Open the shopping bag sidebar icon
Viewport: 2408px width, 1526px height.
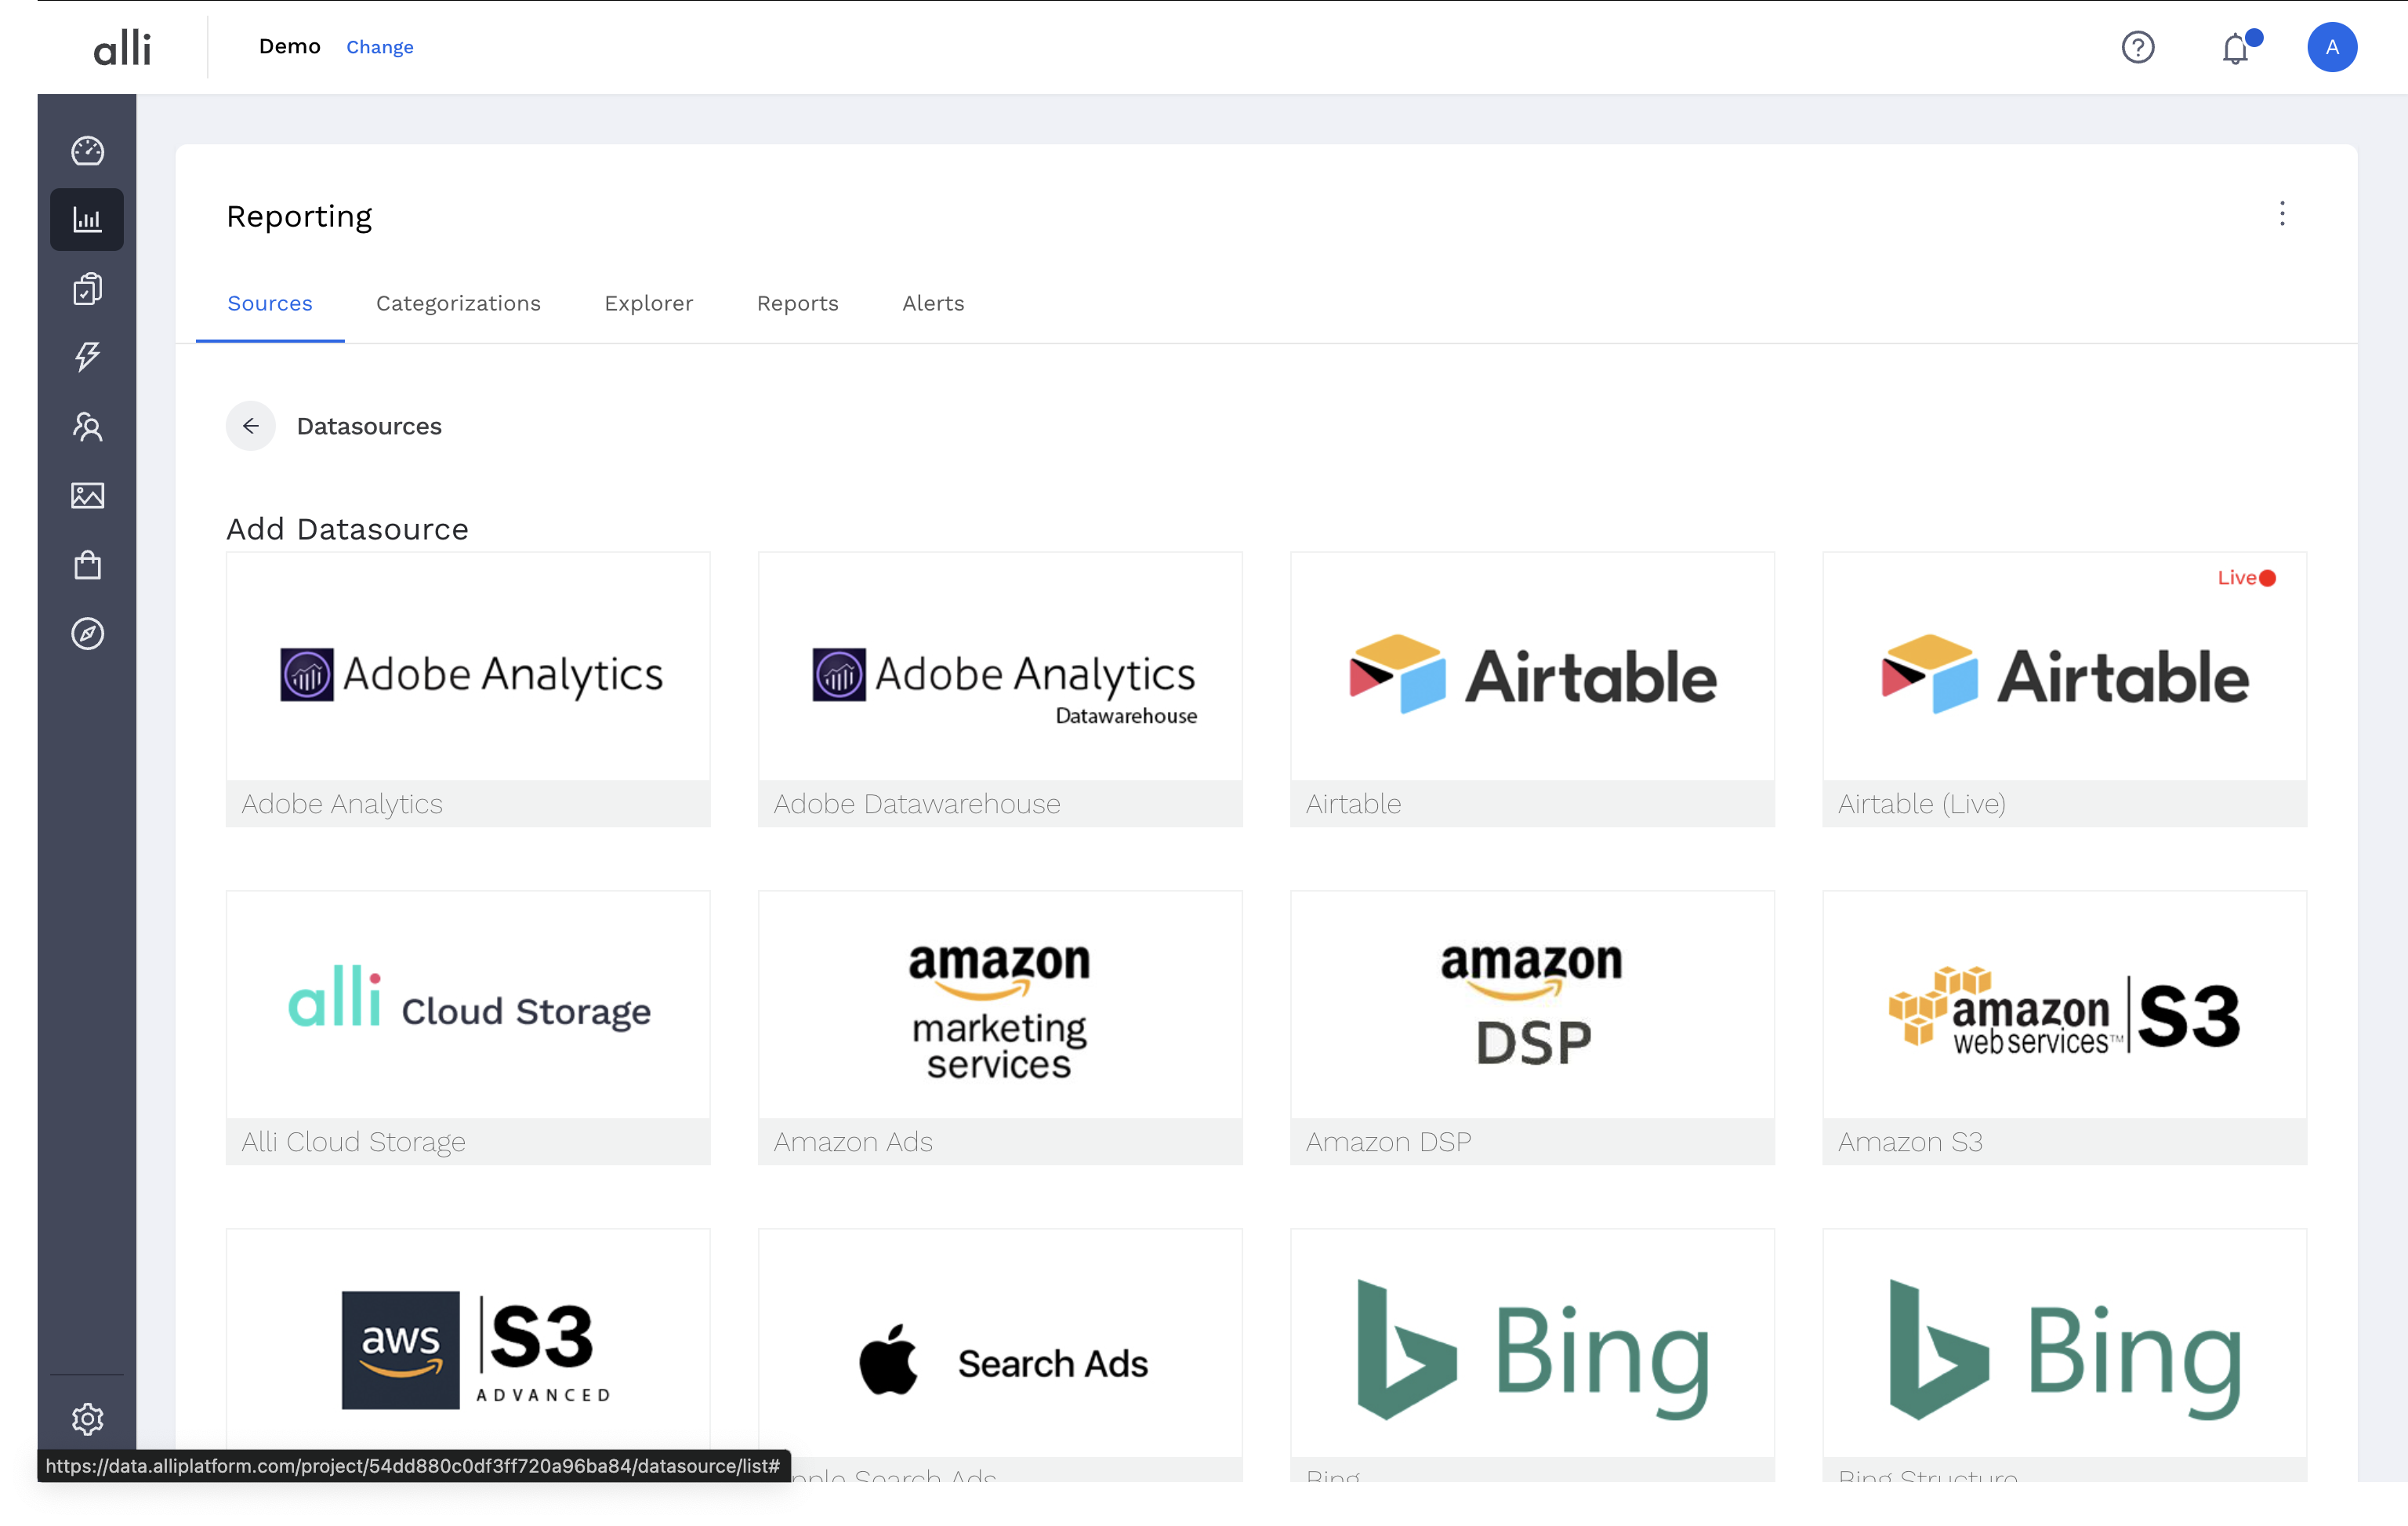tap(87, 565)
